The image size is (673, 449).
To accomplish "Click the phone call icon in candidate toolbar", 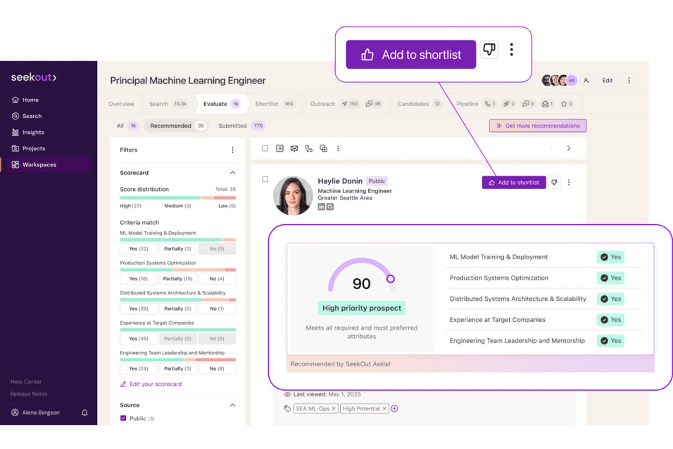I will coord(309,148).
